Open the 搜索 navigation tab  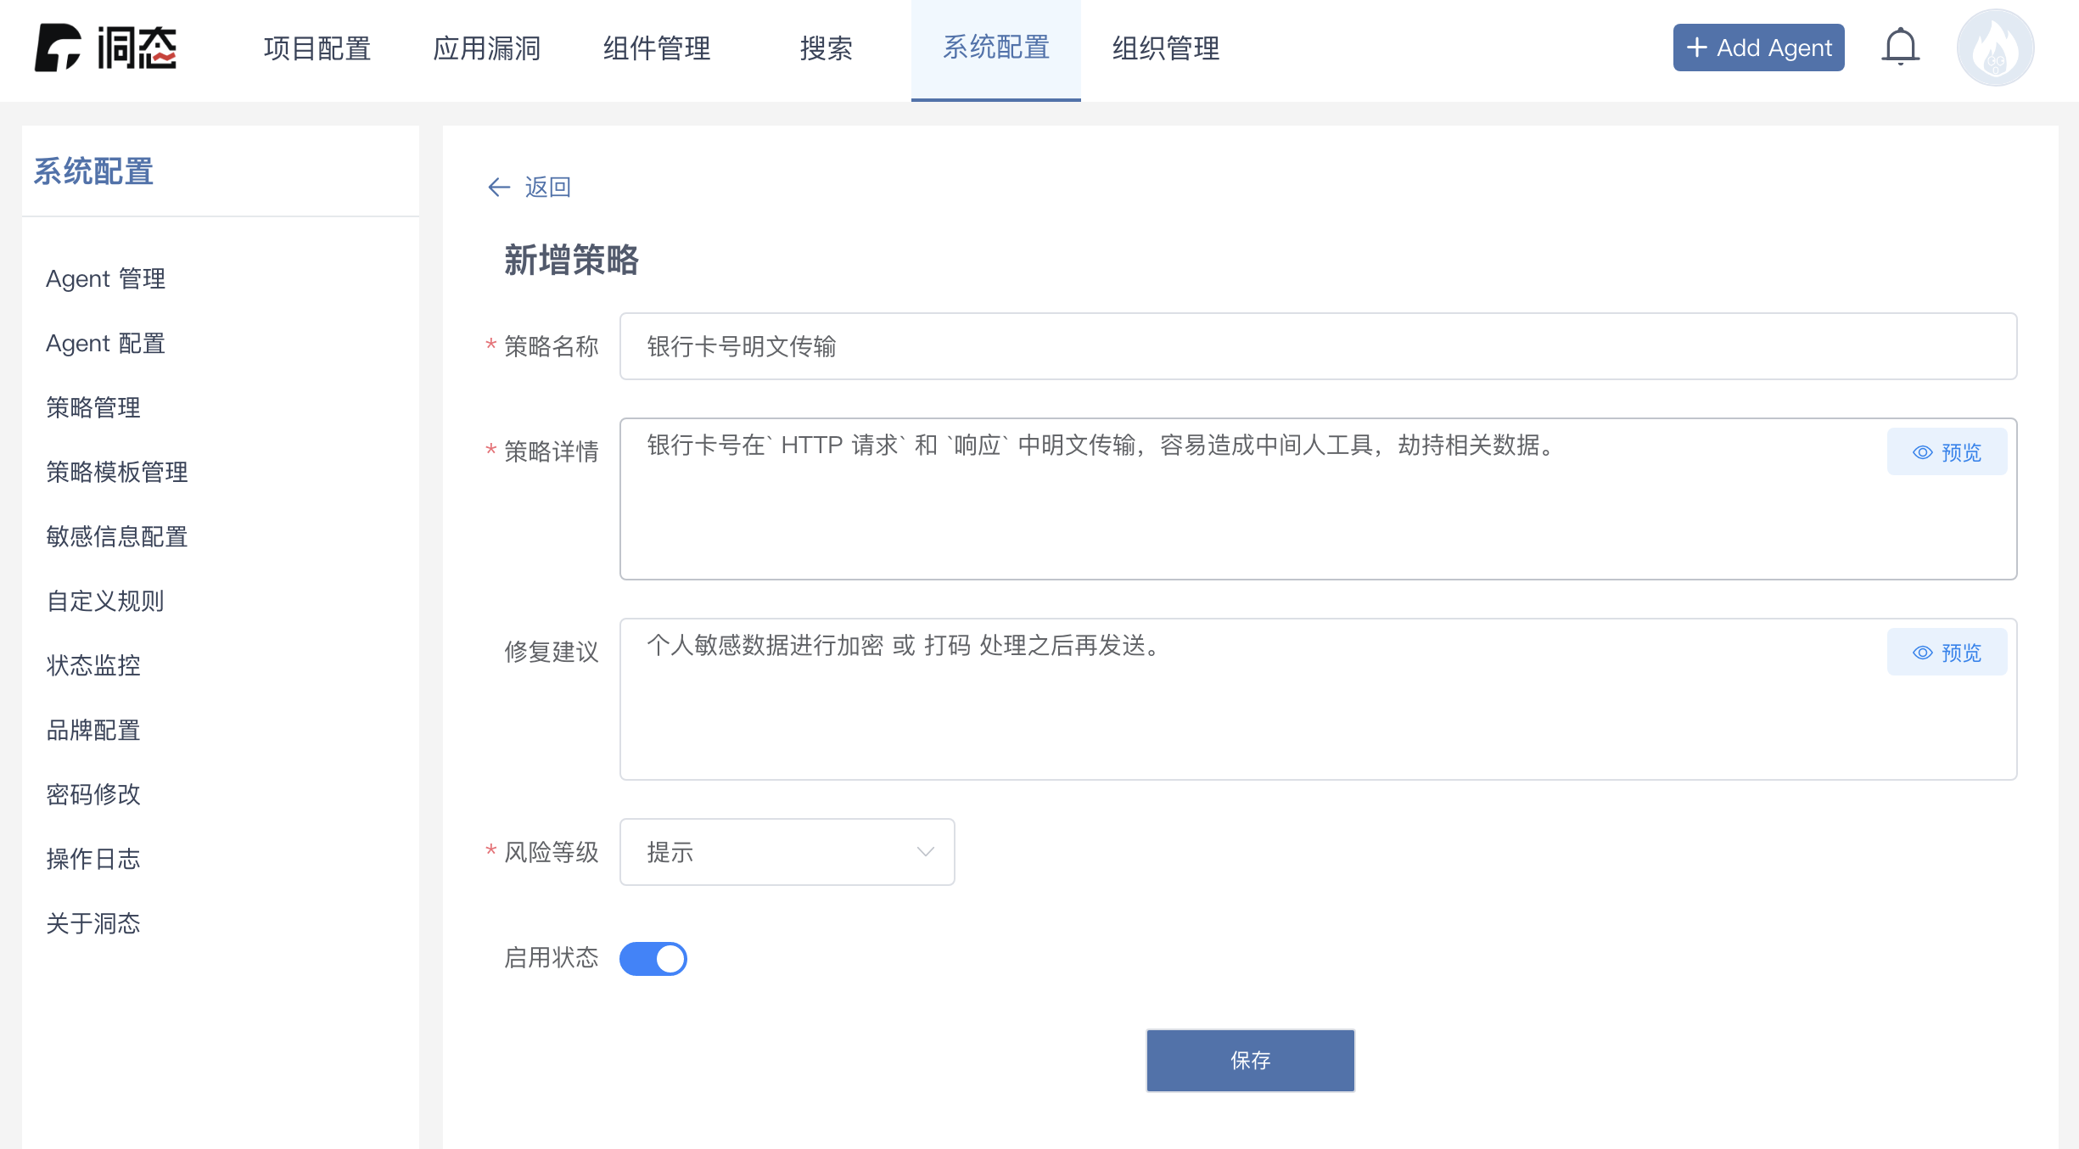(827, 49)
